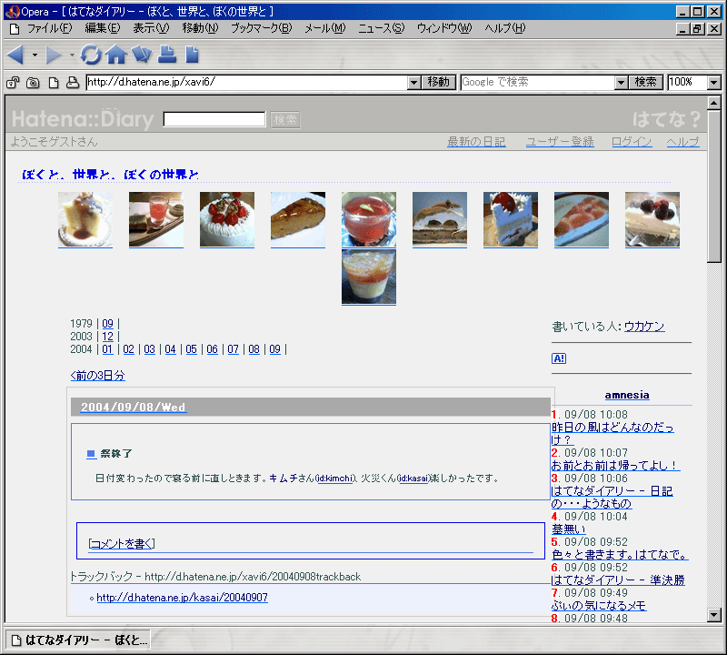Click the はてなダイアリー page tab at bottom
This screenshot has width=727, height=655.
79,640
